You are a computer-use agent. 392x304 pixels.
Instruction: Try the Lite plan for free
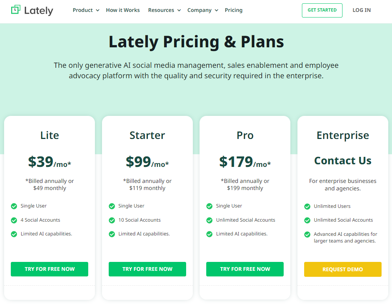tap(50, 269)
